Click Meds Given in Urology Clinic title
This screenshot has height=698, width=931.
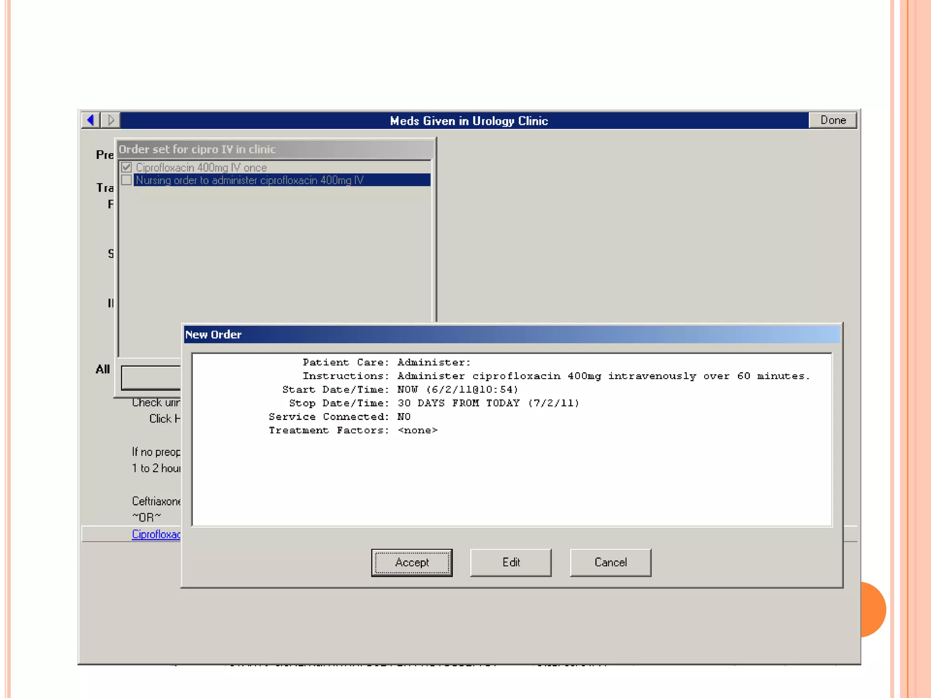pos(469,121)
